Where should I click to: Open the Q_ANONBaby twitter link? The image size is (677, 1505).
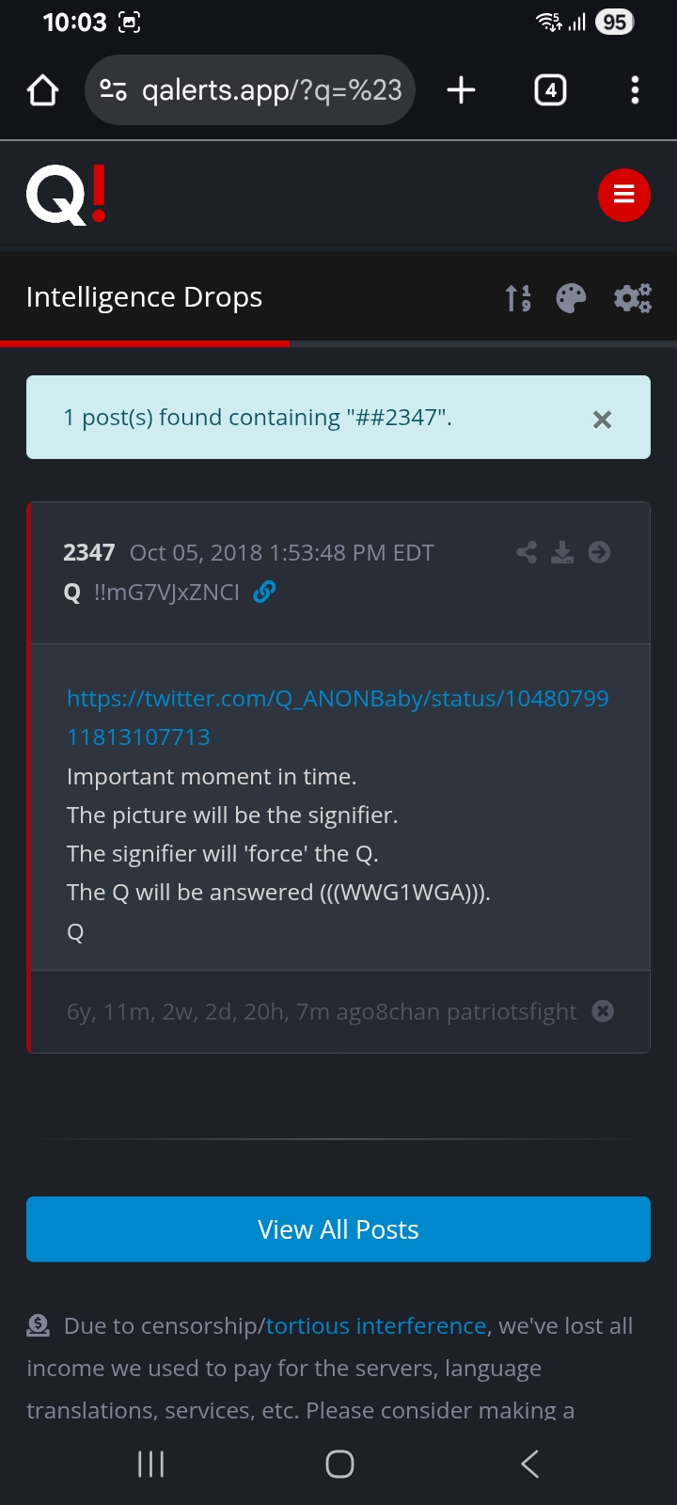[x=338, y=718]
